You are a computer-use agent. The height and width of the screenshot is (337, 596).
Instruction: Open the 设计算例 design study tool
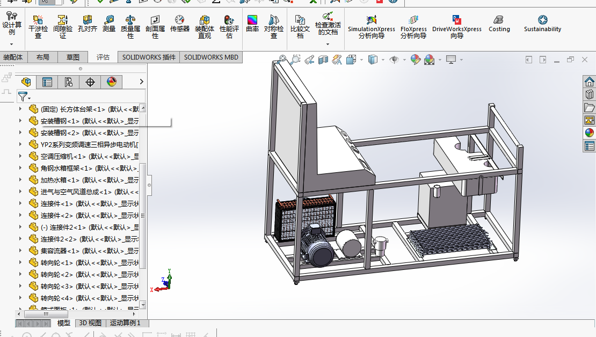(11, 24)
